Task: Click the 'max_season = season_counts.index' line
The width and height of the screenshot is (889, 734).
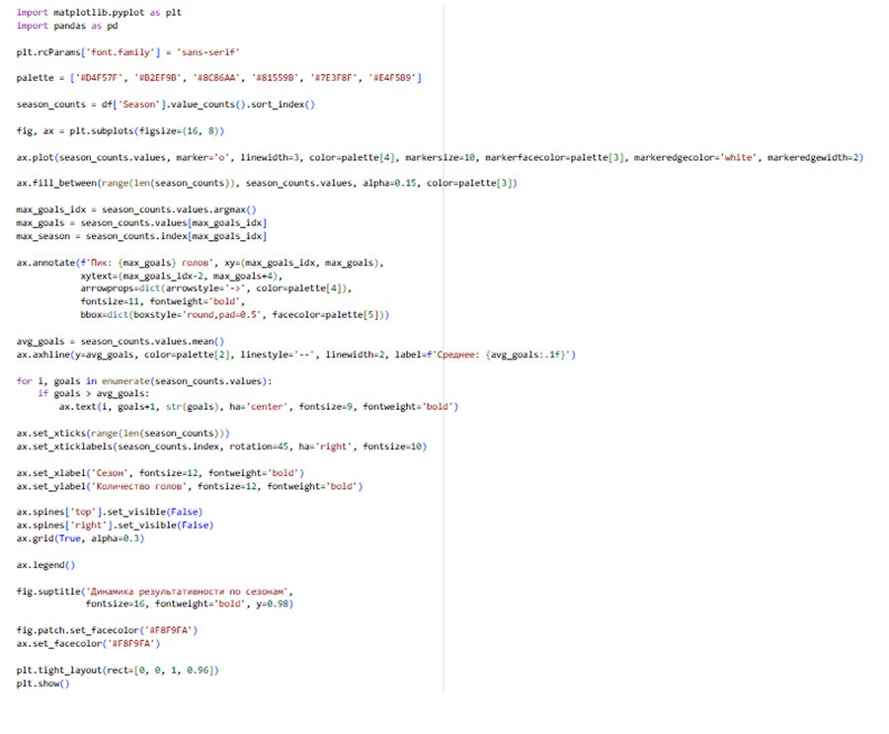Action: pyautogui.click(x=141, y=236)
